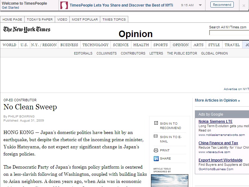Open the TimesPeople dropdown arrow

(x=200, y=5)
